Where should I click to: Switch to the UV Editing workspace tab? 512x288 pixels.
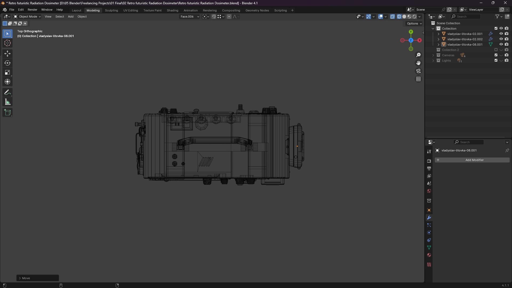click(131, 10)
